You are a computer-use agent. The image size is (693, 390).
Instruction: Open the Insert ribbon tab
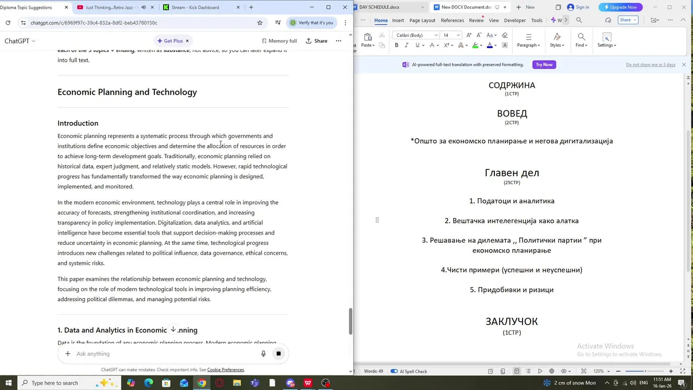pos(398,20)
